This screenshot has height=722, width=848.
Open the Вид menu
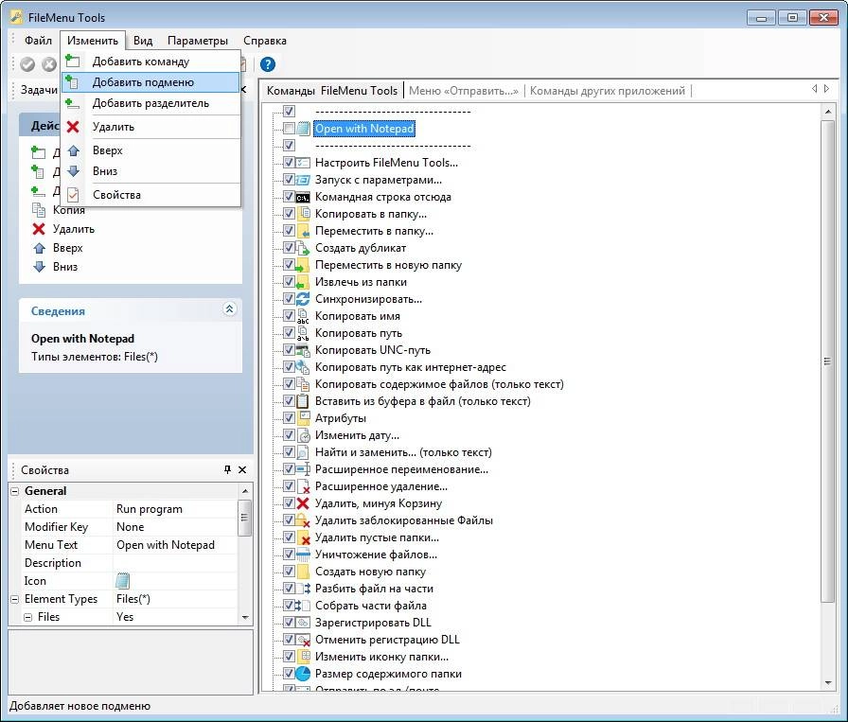click(x=143, y=41)
